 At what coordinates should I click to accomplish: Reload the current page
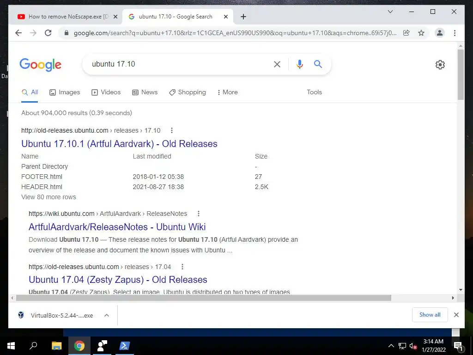48,33
